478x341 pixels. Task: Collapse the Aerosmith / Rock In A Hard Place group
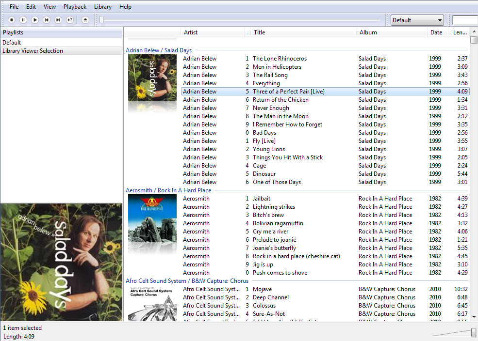(168, 190)
